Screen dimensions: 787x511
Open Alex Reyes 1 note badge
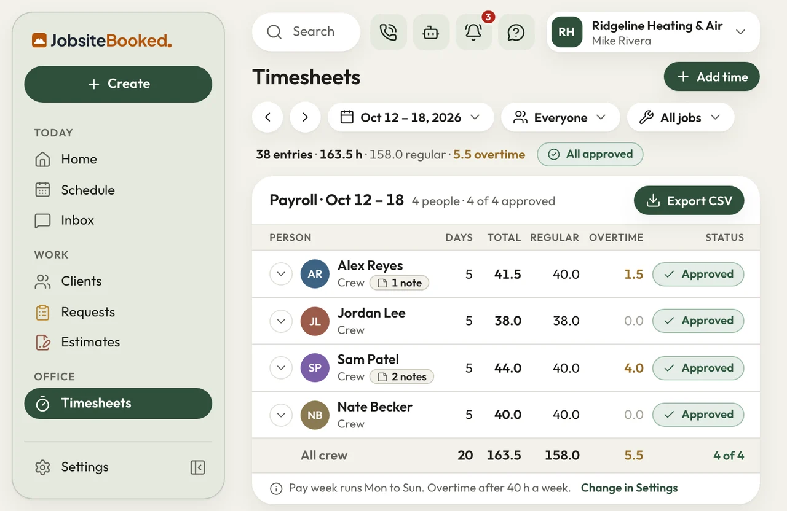pos(399,283)
